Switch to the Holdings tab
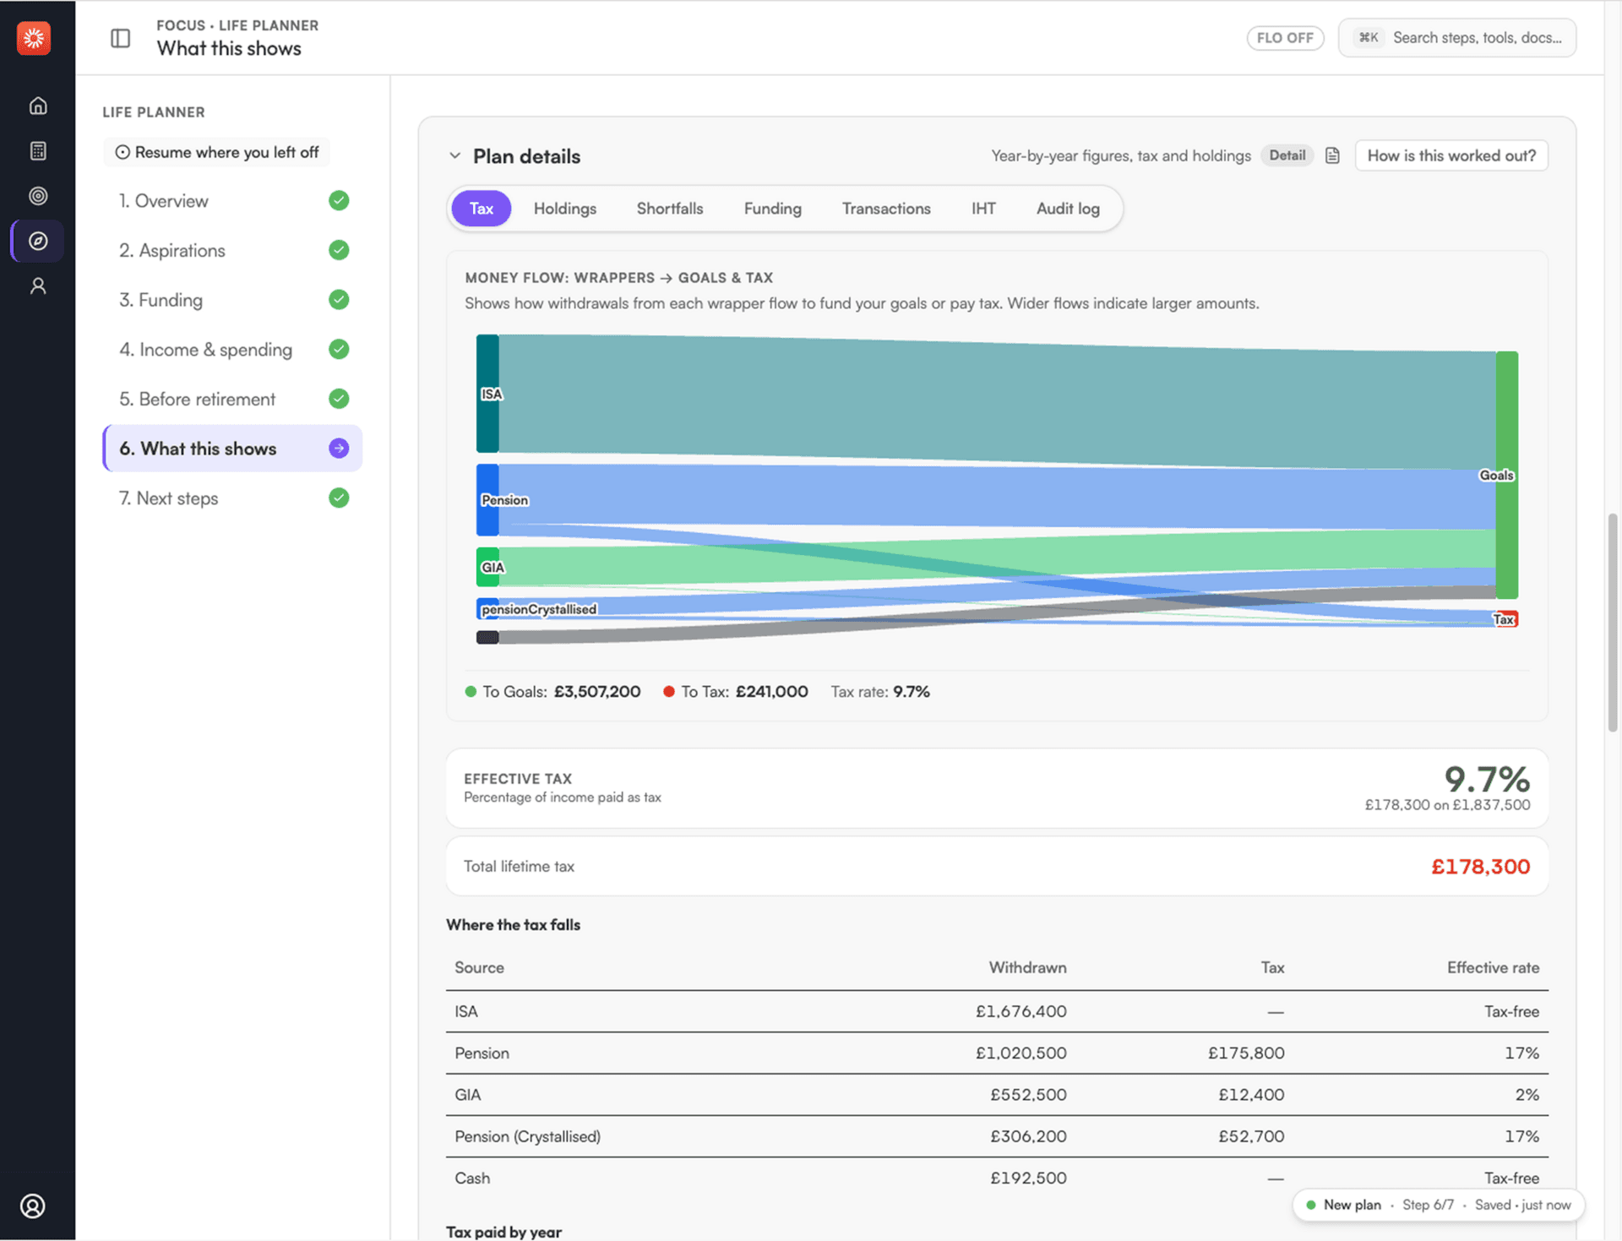 (x=564, y=209)
